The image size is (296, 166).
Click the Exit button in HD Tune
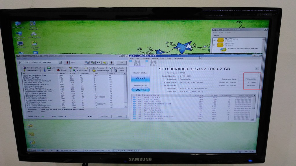click(x=121, y=63)
